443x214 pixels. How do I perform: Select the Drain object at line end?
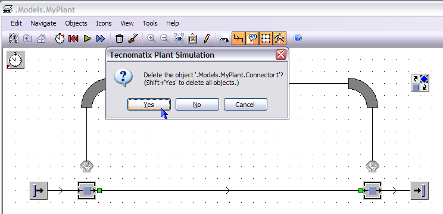pos(420,191)
